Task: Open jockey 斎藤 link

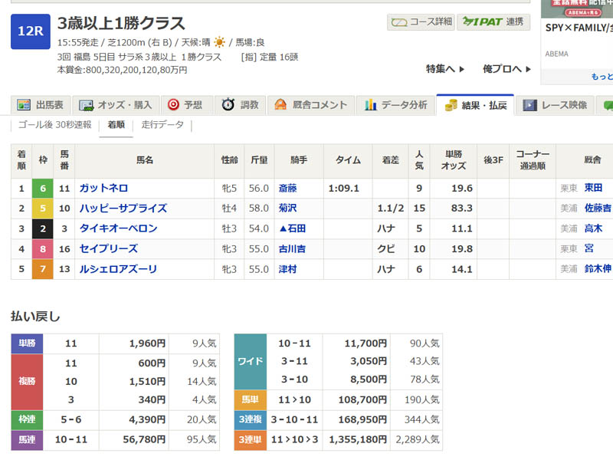Action: (x=288, y=188)
